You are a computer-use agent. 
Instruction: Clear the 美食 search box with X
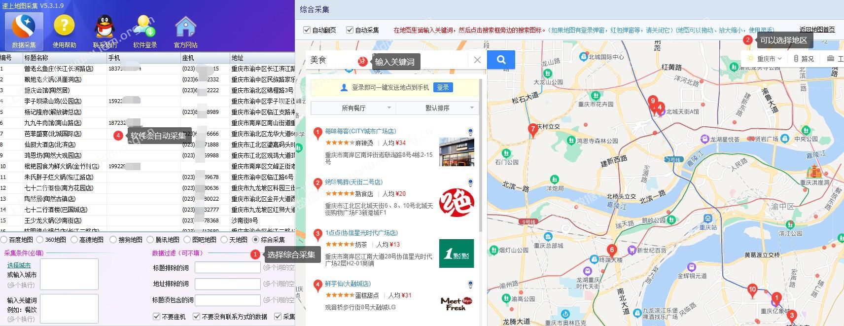pos(477,60)
